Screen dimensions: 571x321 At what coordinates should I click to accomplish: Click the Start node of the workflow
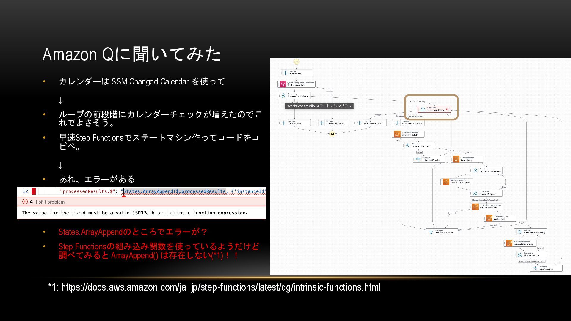(296, 62)
